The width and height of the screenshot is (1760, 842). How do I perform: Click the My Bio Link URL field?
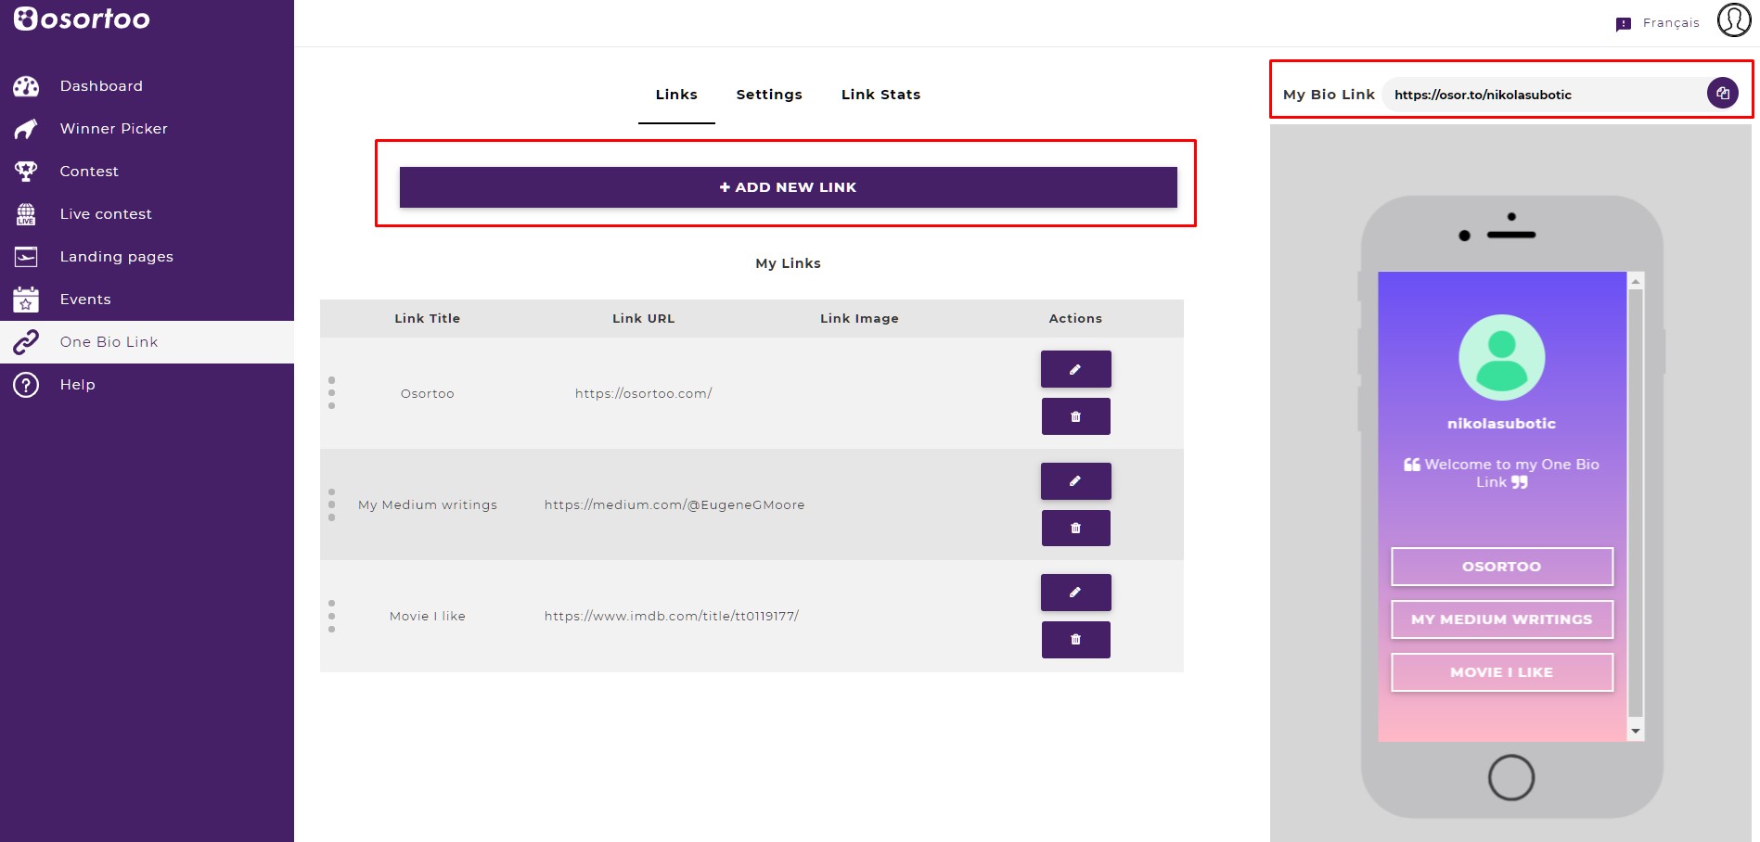(1544, 95)
